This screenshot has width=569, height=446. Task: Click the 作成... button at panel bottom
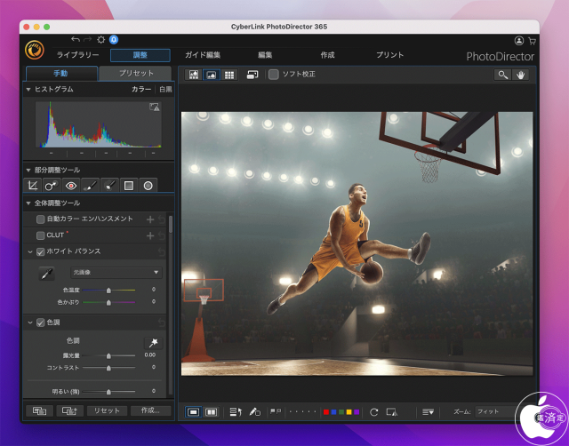[150, 410]
